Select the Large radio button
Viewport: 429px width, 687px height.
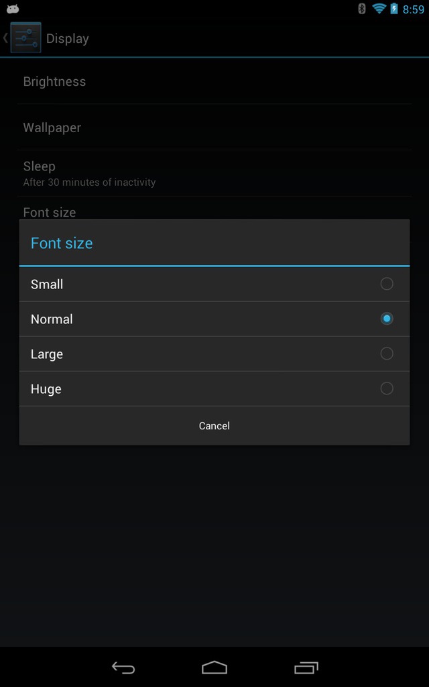(x=387, y=354)
